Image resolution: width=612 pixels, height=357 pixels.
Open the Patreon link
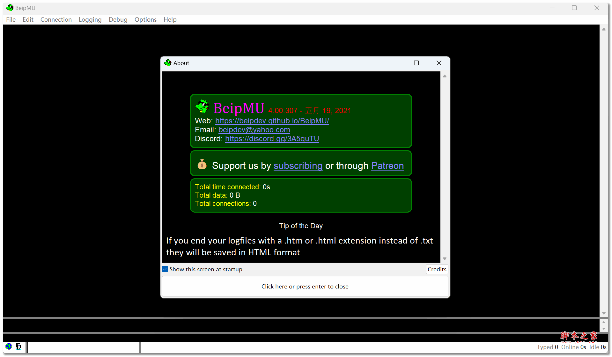click(x=387, y=166)
